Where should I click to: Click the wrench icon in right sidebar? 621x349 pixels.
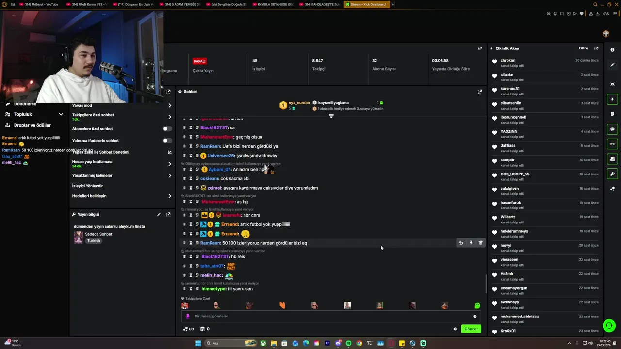click(x=612, y=174)
